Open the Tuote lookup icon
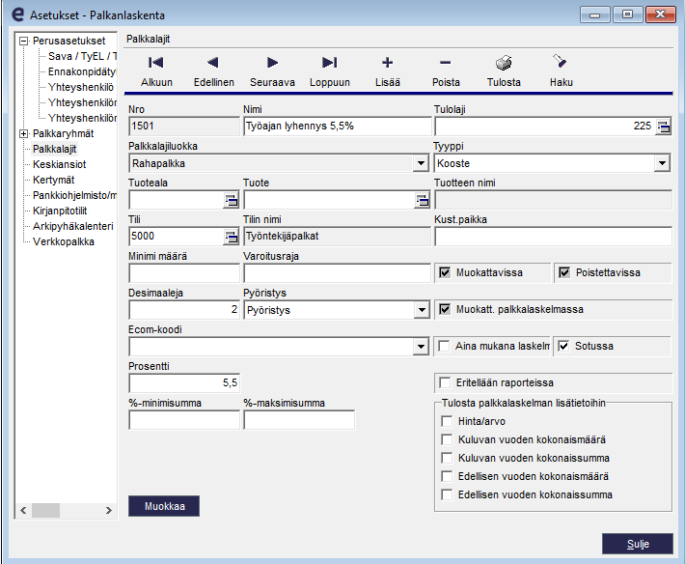 [x=422, y=200]
